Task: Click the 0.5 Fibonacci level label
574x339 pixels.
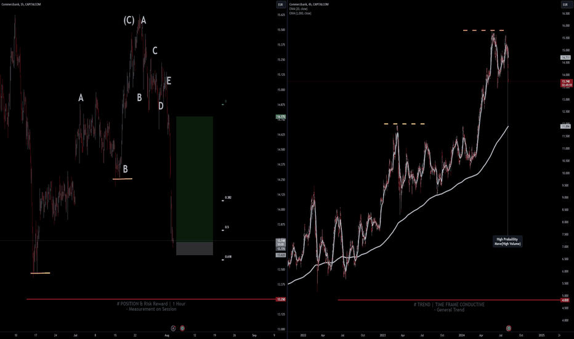Action: (x=227, y=227)
